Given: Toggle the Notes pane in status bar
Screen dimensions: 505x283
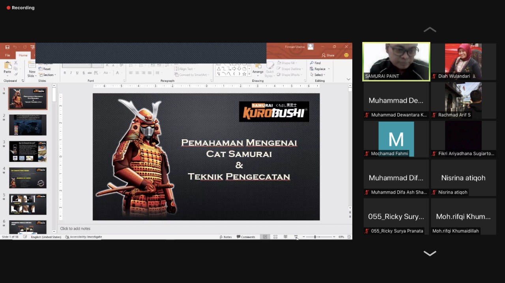Looking at the screenshot, I should pos(226,237).
